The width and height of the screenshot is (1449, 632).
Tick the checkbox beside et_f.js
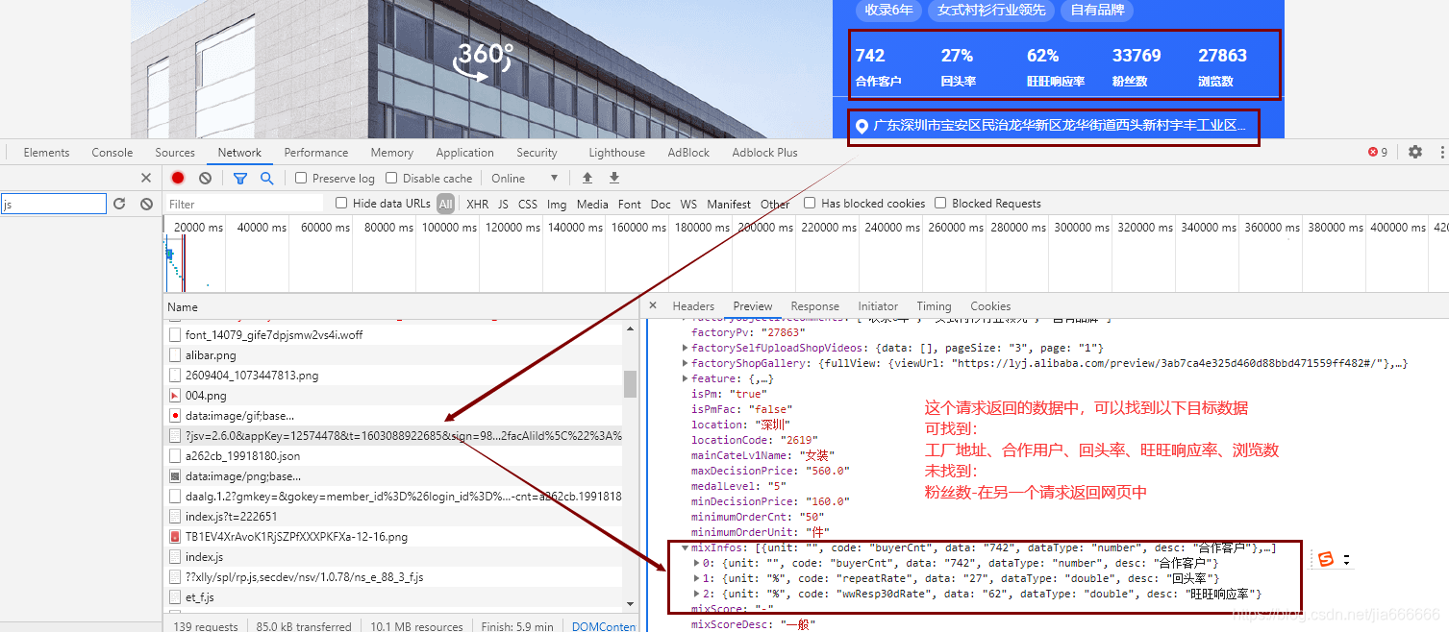point(175,597)
